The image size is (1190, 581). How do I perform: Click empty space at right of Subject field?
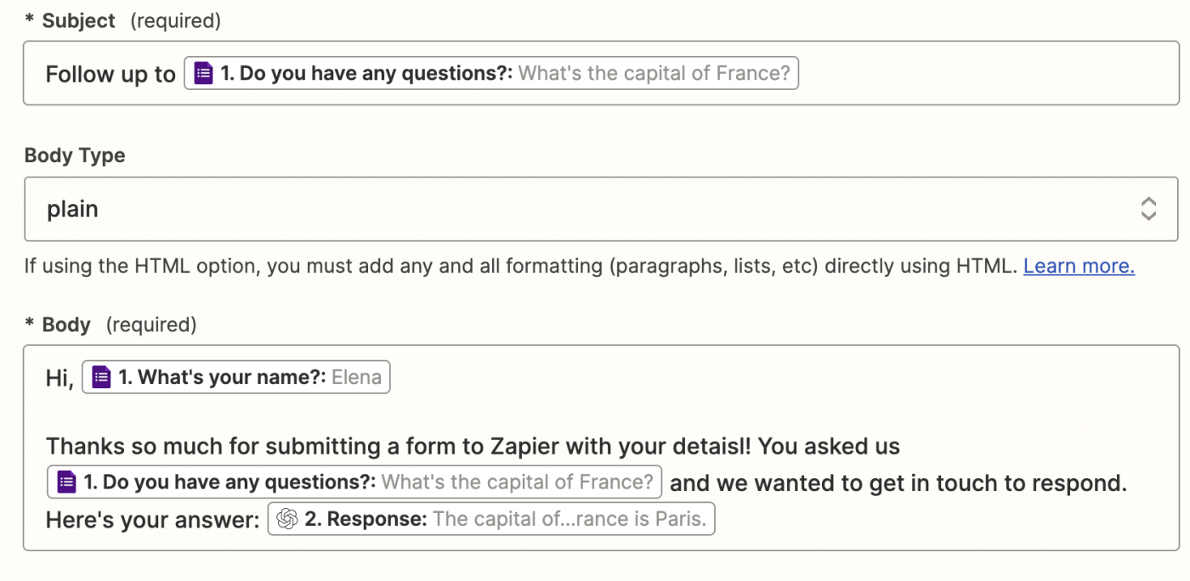click(977, 75)
